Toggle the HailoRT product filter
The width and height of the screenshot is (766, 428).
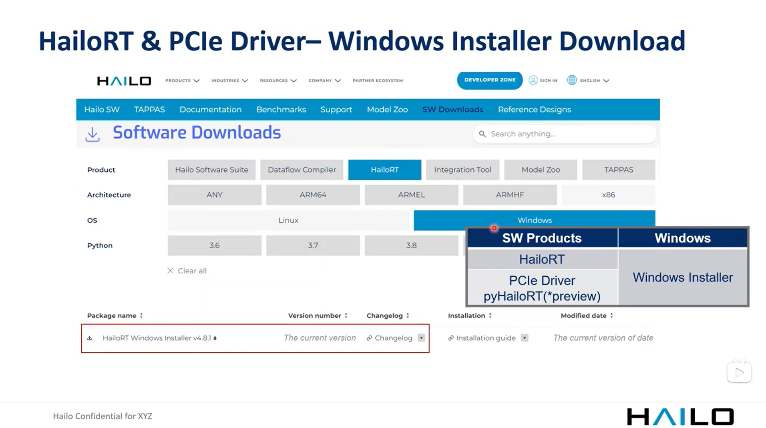pyautogui.click(x=384, y=170)
